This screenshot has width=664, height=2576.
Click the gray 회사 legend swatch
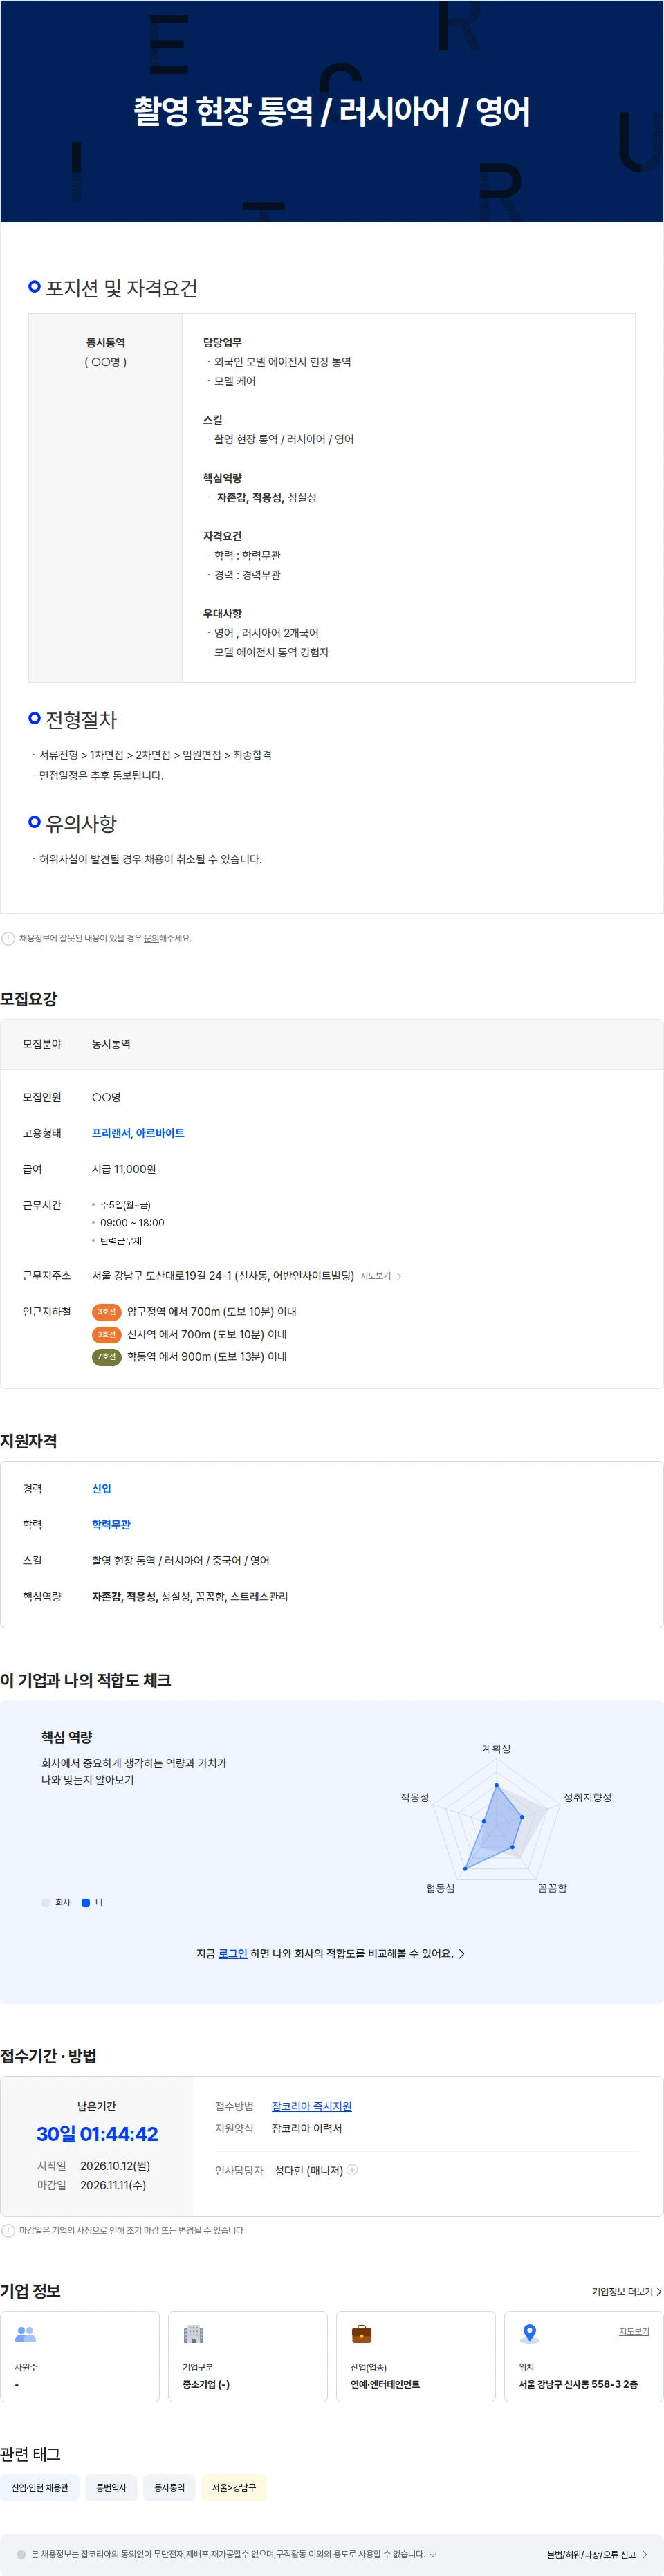tap(45, 1903)
